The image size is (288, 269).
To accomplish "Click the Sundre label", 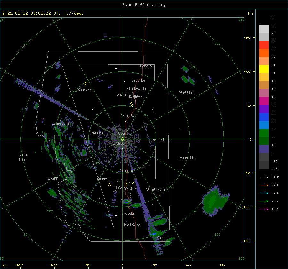I will [x=97, y=132].
